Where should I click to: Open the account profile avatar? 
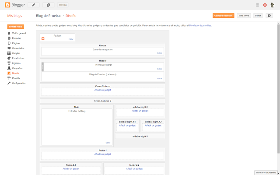(x=273, y=5)
